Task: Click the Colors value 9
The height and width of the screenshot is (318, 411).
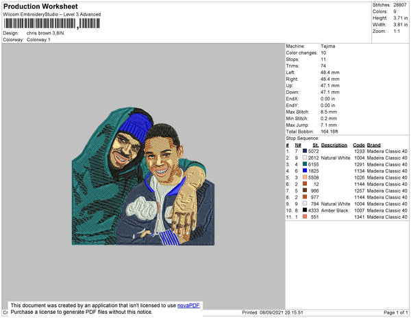Action: (395, 12)
